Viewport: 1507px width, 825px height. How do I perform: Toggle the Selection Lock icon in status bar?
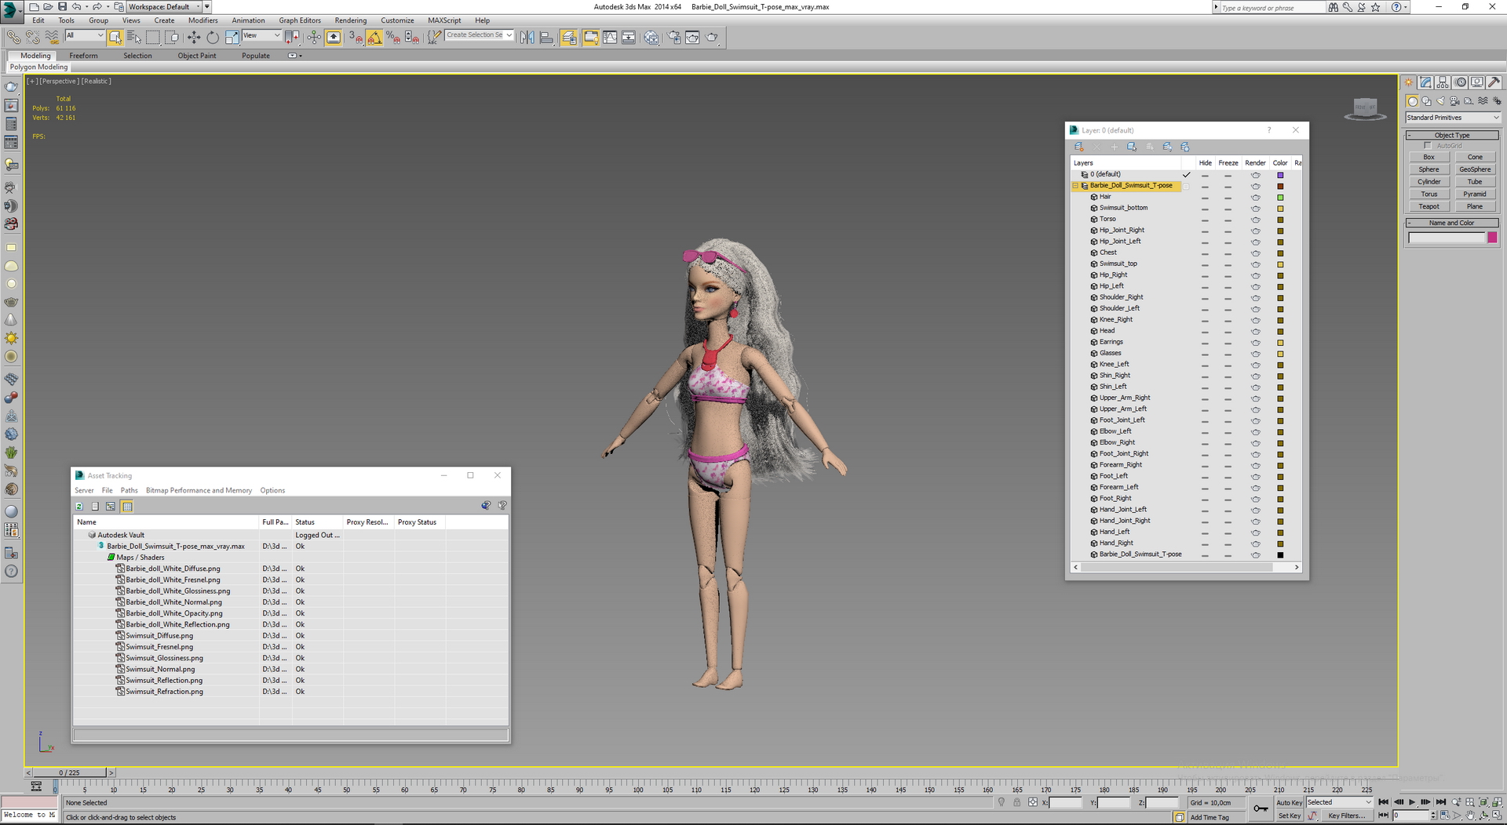tap(1016, 802)
